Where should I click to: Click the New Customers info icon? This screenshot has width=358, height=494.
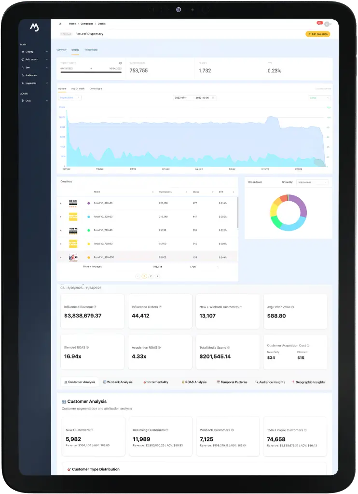point(92,430)
